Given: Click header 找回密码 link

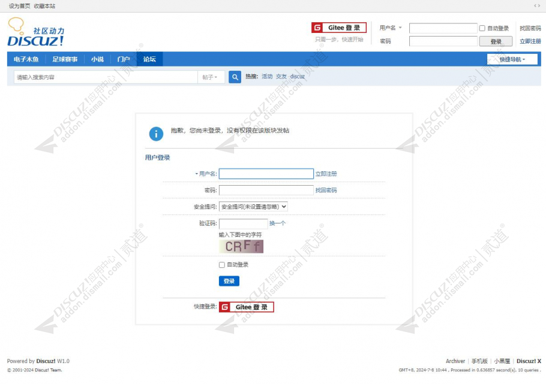Looking at the screenshot, I should (x=530, y=28).
